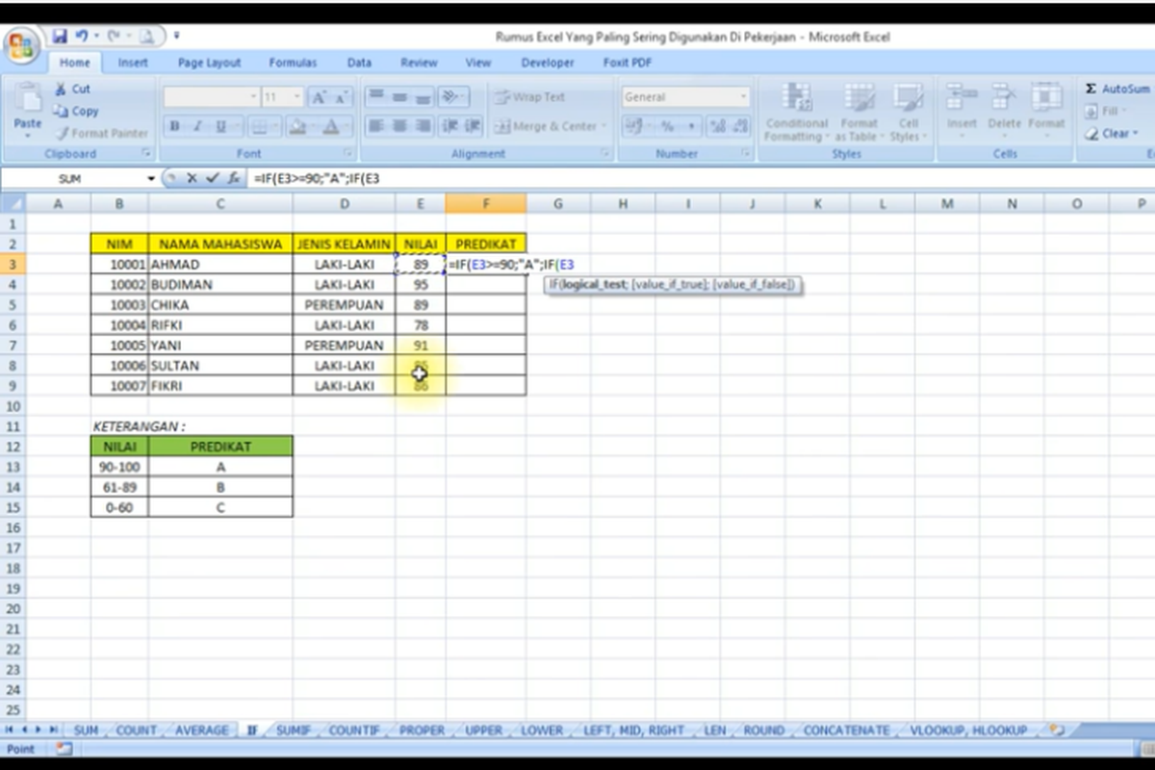Click the Percent Style icon

pos(669,125)
